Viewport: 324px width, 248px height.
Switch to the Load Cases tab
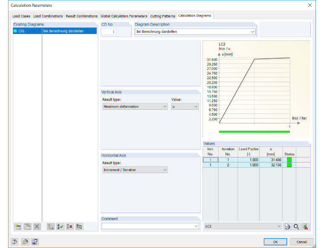click(x=21, y=16)
